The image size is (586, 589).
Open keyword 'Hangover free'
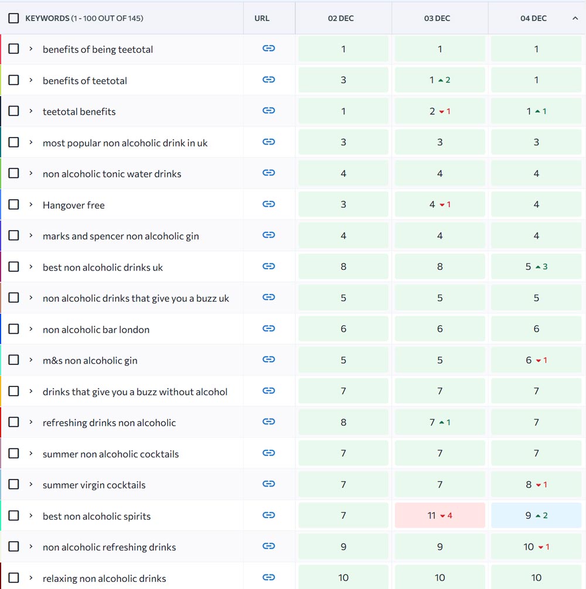click(74, 205)
